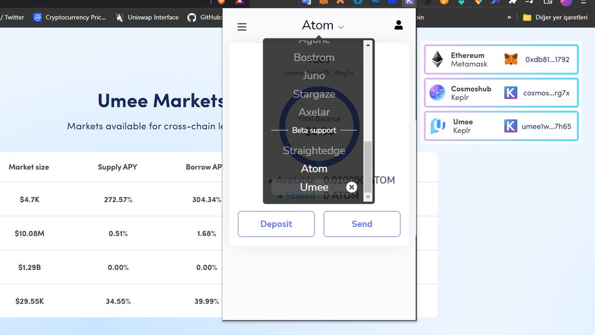Pick Straightedge under Beta support
This screenshot has width=595, height=335.
point(314,150)
